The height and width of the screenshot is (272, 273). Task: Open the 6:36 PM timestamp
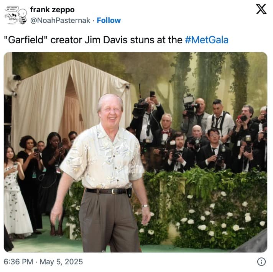18,262
